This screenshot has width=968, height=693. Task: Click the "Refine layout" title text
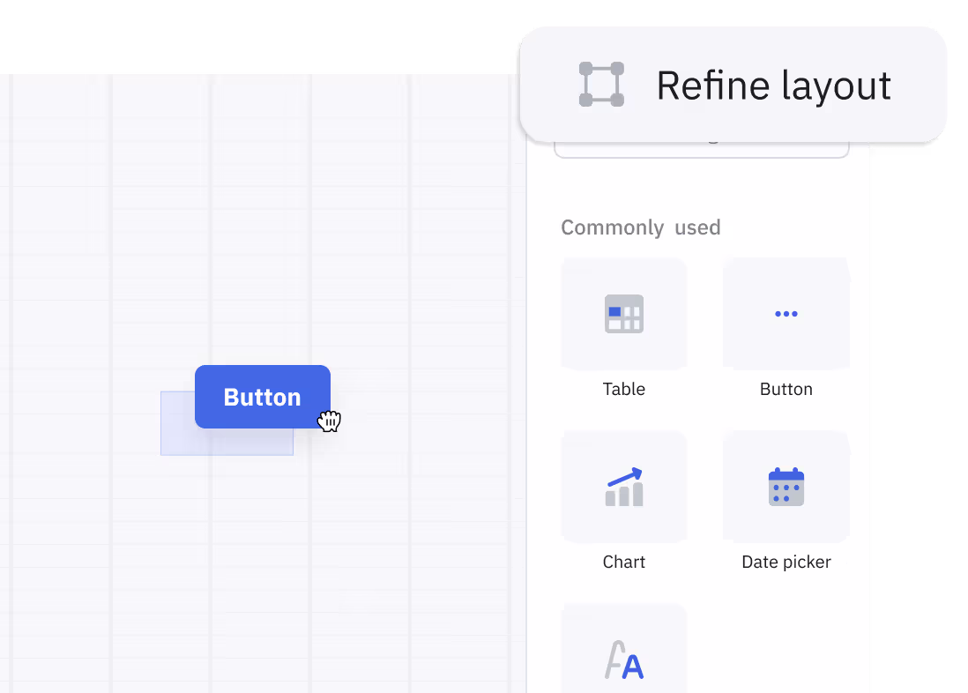pyautogui.click(x=773, y=86)
